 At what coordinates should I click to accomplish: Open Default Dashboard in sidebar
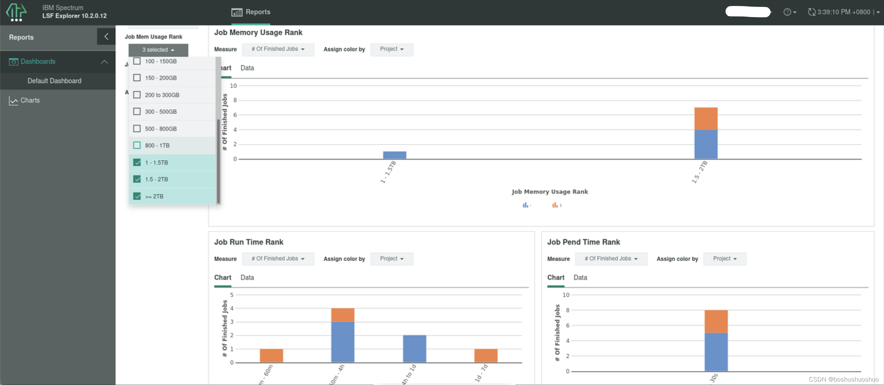54,81
